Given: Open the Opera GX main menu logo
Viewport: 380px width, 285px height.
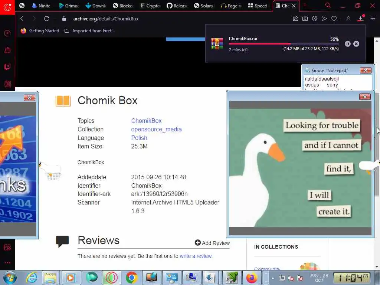Looking at the screenshot, I should 7,7.
